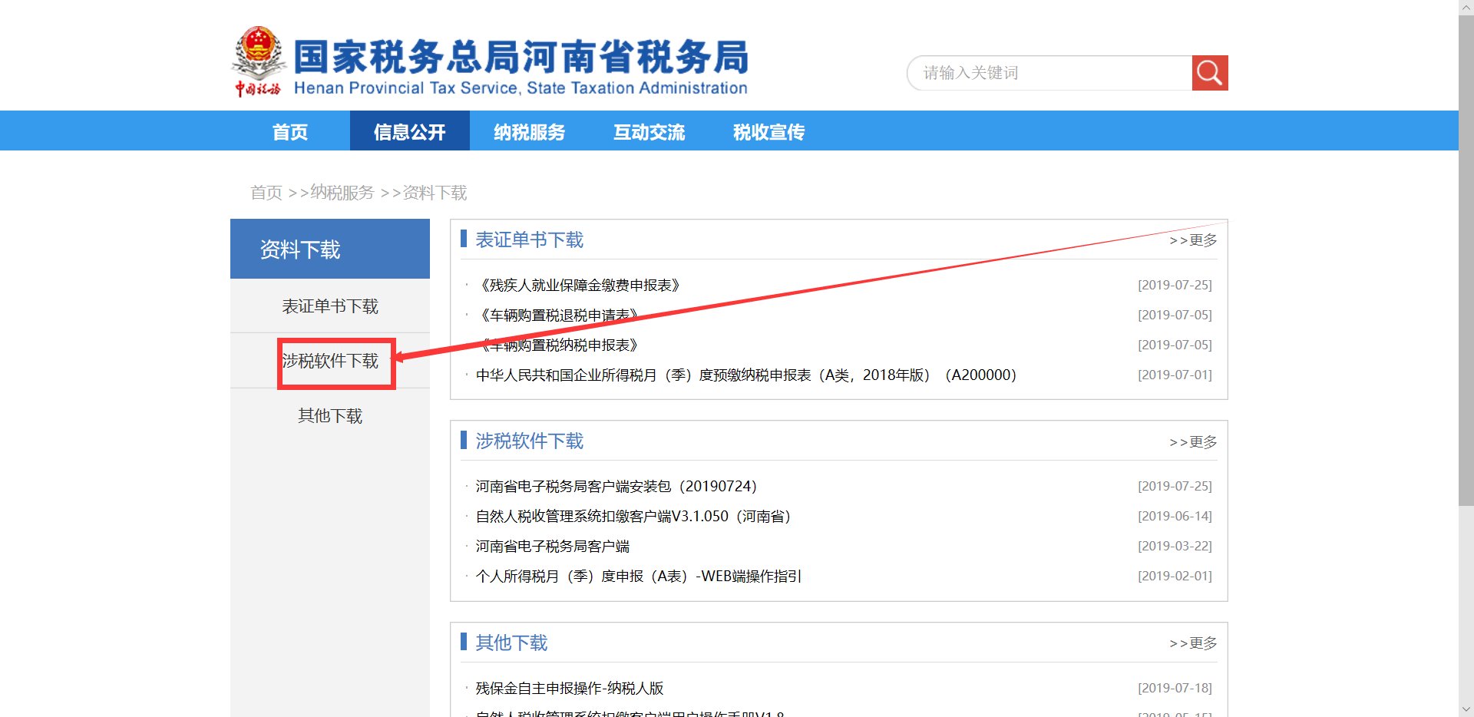Select the 纳税服务 navigation tab
Viewport: 1474px width, 717px height.
point(529,131)
